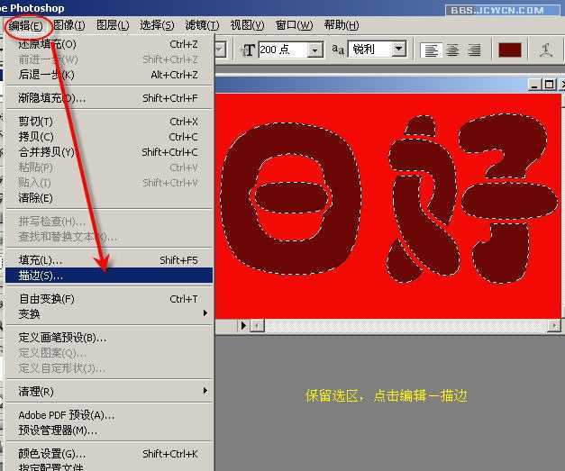Maximize the document window
The image size is (565, 471).
click(x=549, y=85)
